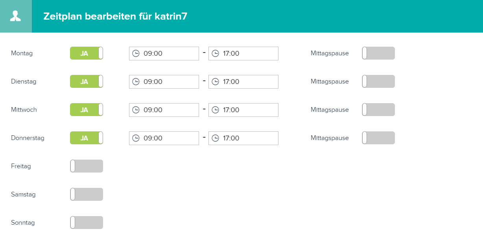Enable the Freitag toggle
The image size is (483, 240).
pos(87,166)
